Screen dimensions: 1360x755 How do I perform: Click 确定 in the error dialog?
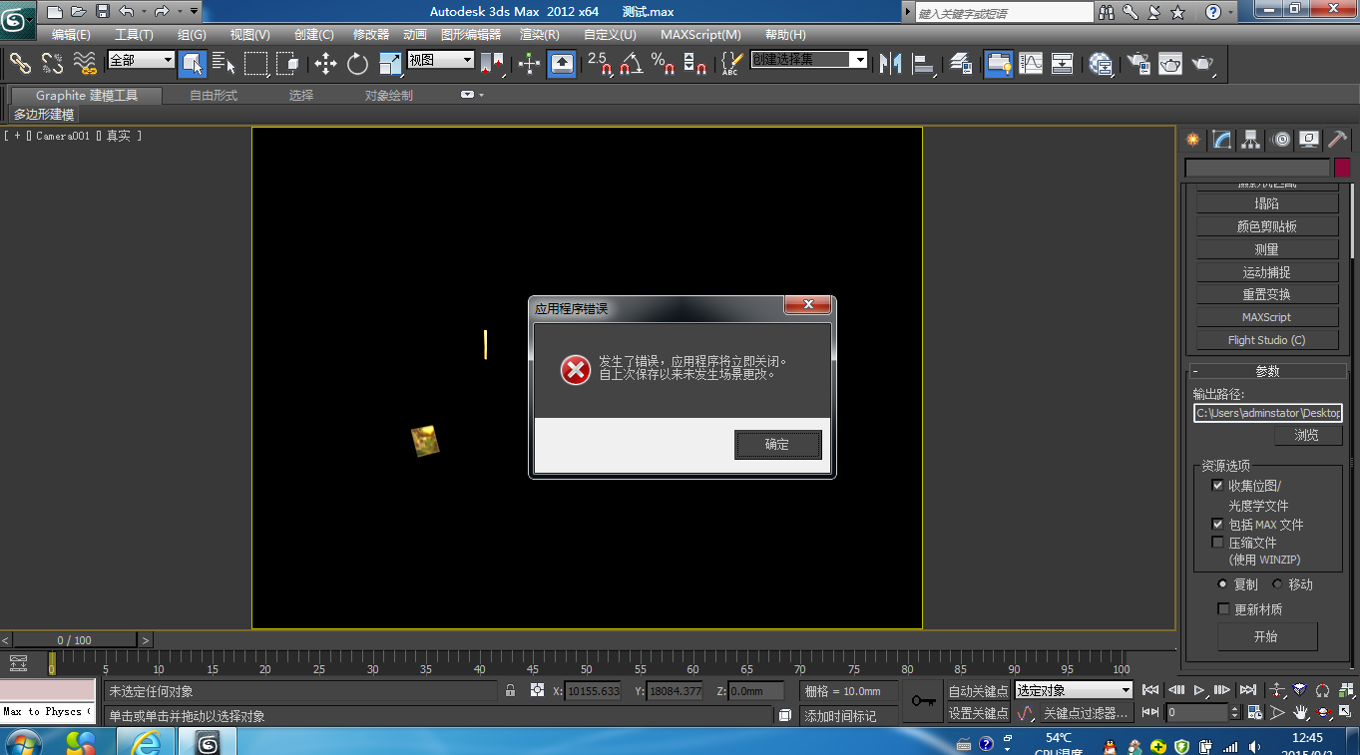pos(777,445)
